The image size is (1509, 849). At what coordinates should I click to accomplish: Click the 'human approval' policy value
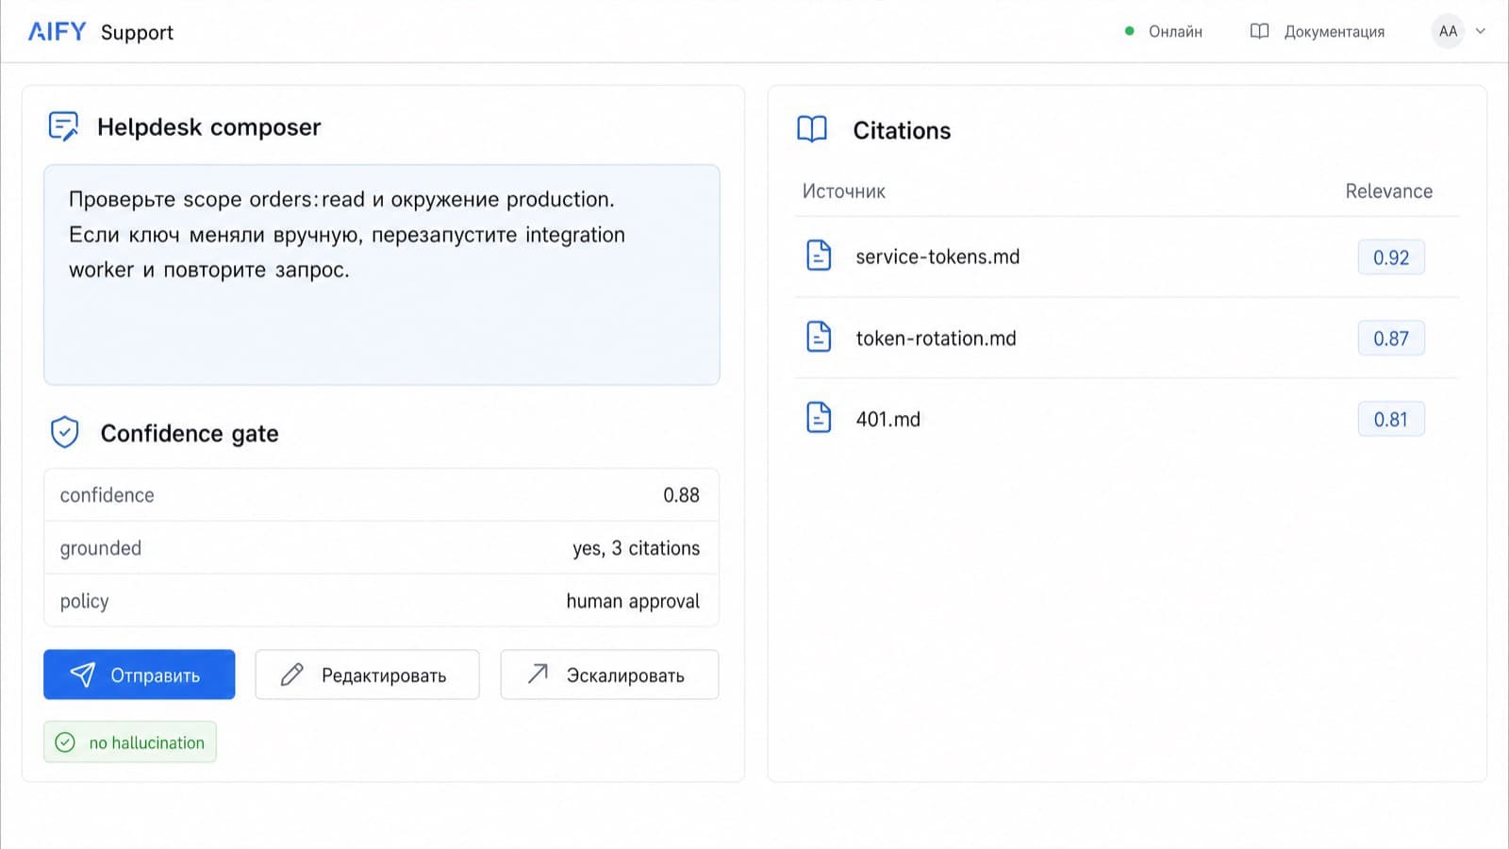633,601
